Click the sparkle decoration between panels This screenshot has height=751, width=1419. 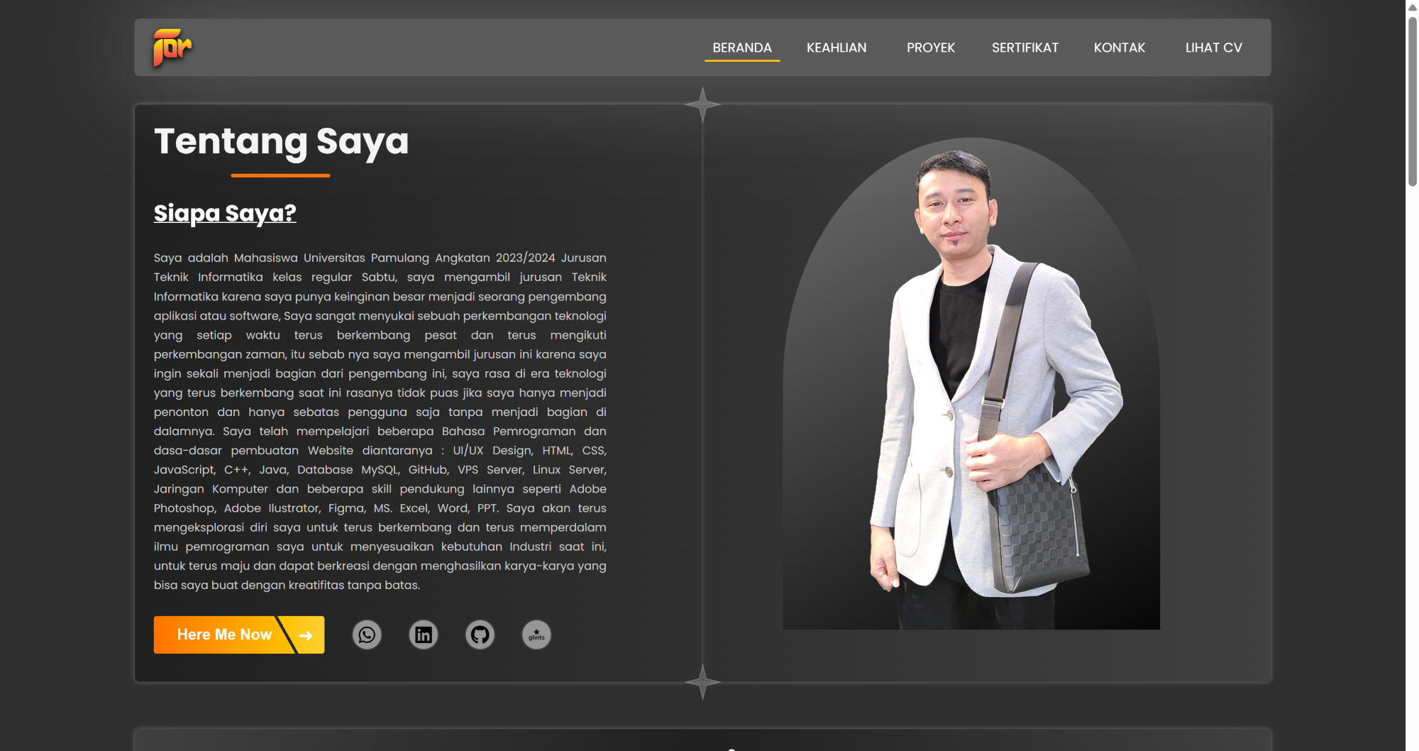pos(702,105)
